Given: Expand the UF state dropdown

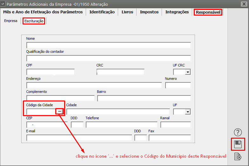Looking at the screenshot, I should click(188, 112).
